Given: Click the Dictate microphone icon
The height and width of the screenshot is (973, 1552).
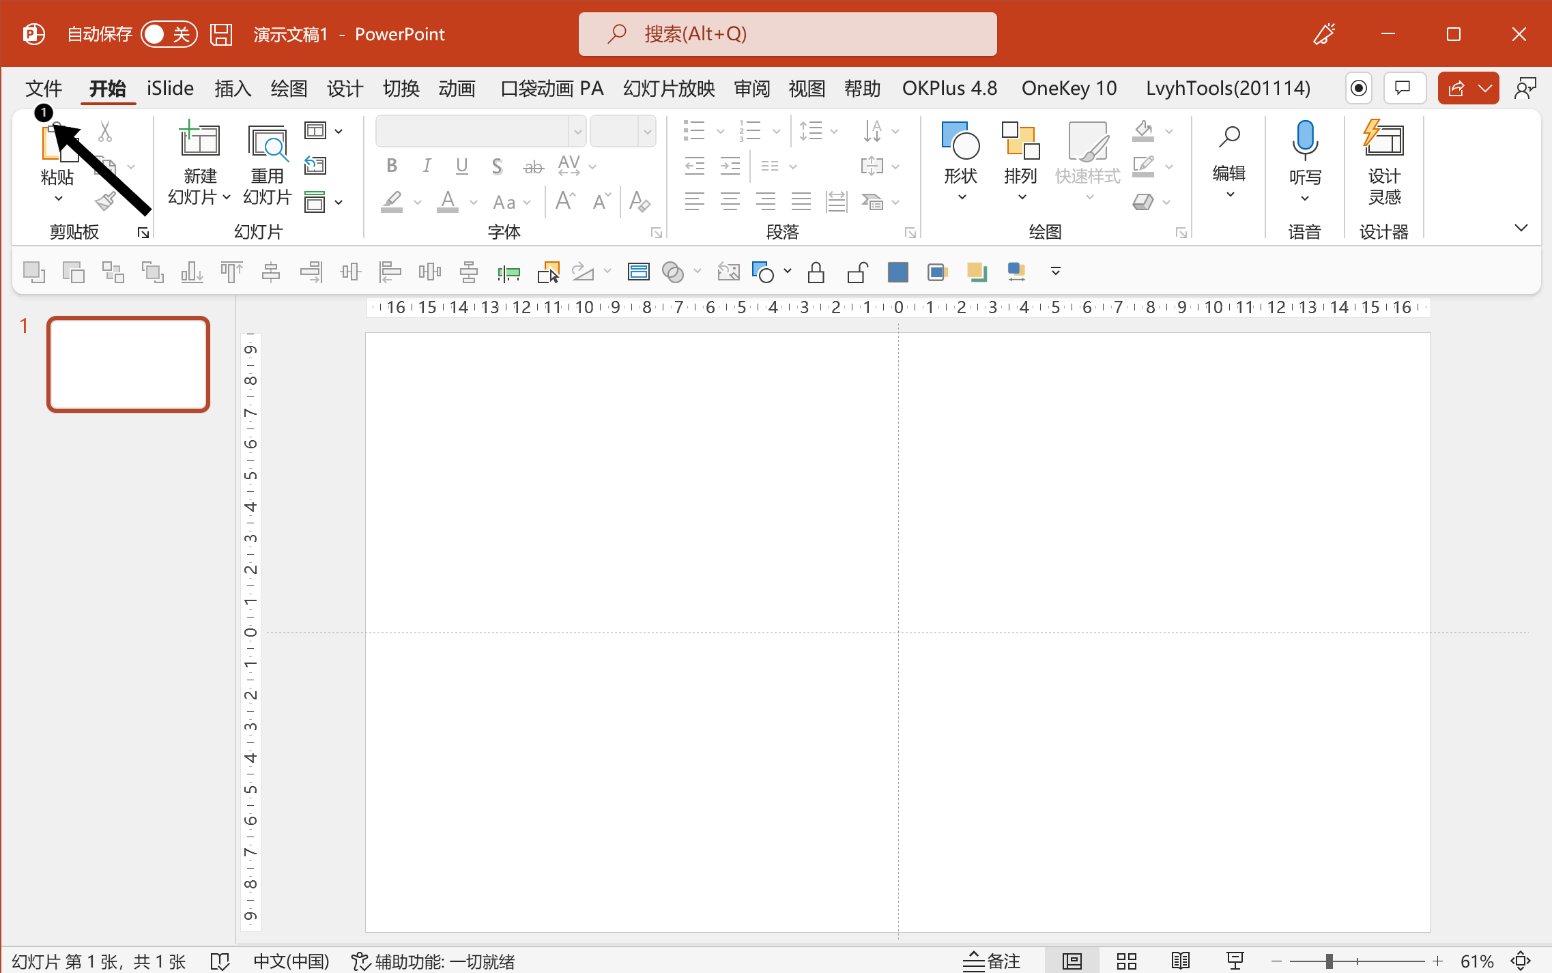Looking at the screenshot, I should pyautogui.click(x=1304, y=139).
